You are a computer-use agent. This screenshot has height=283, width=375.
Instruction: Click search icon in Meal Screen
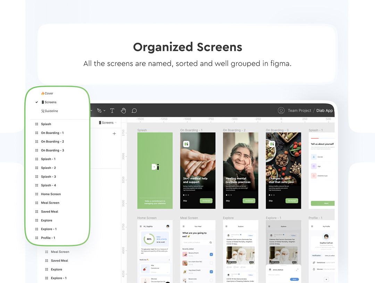pyautogui.click(x=210, y=242)
